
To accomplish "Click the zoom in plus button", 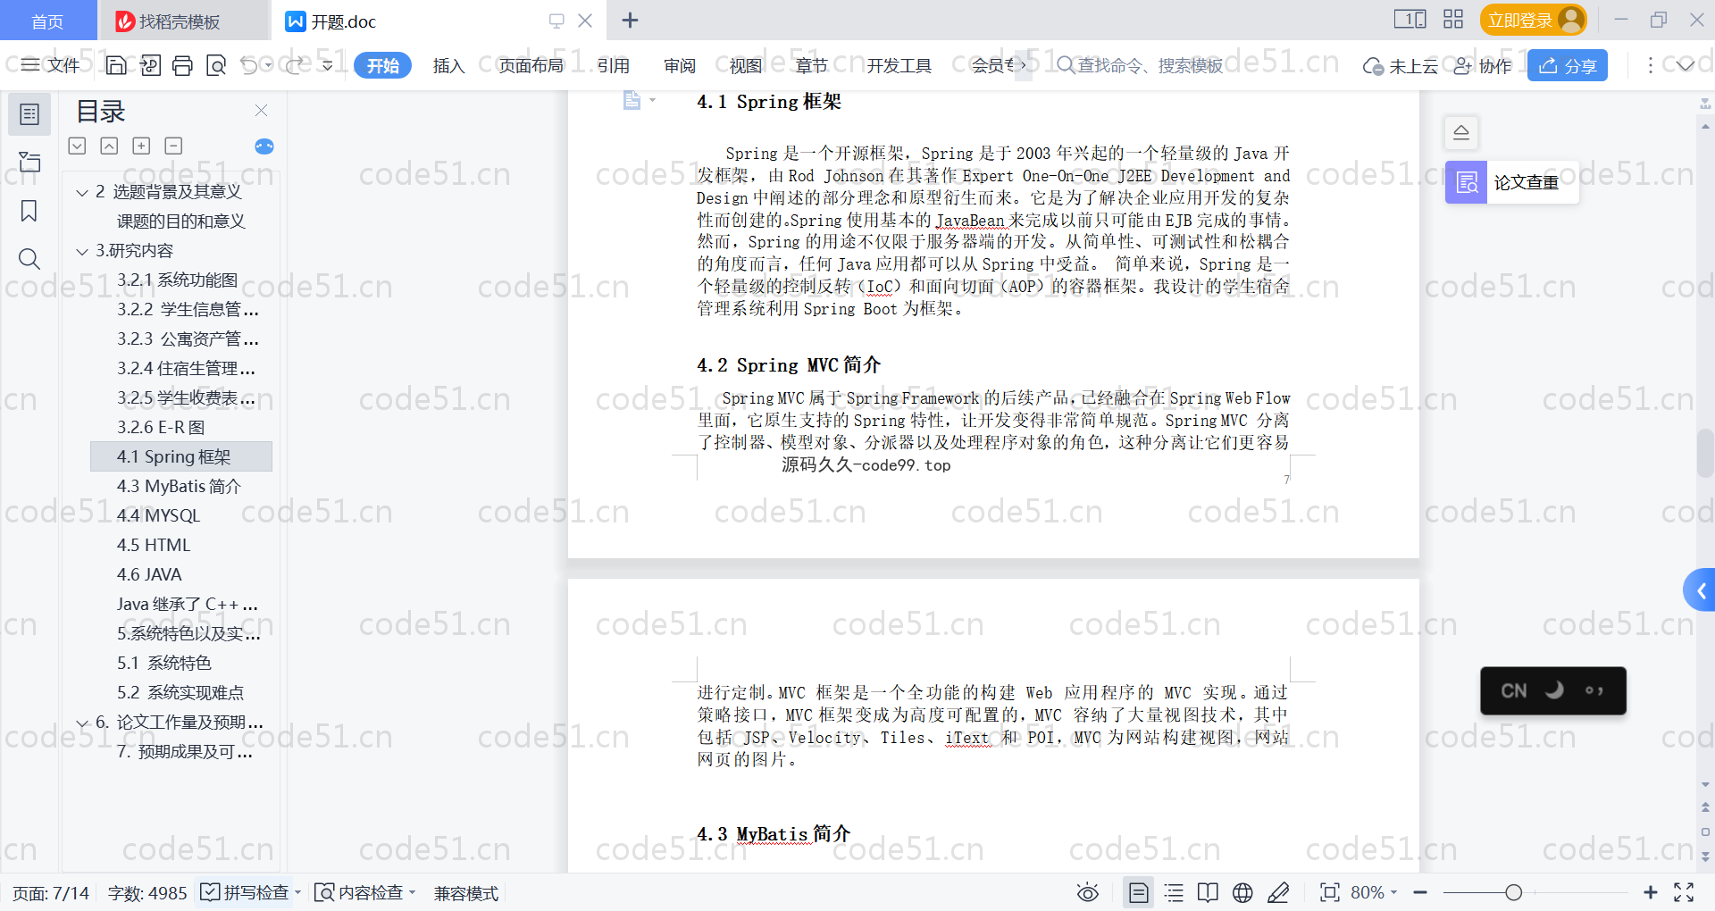I will click(1650, 892).
